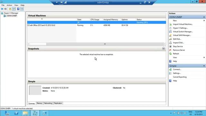
Task: Click the Hyper-V Settings icon
Action: 170,28
